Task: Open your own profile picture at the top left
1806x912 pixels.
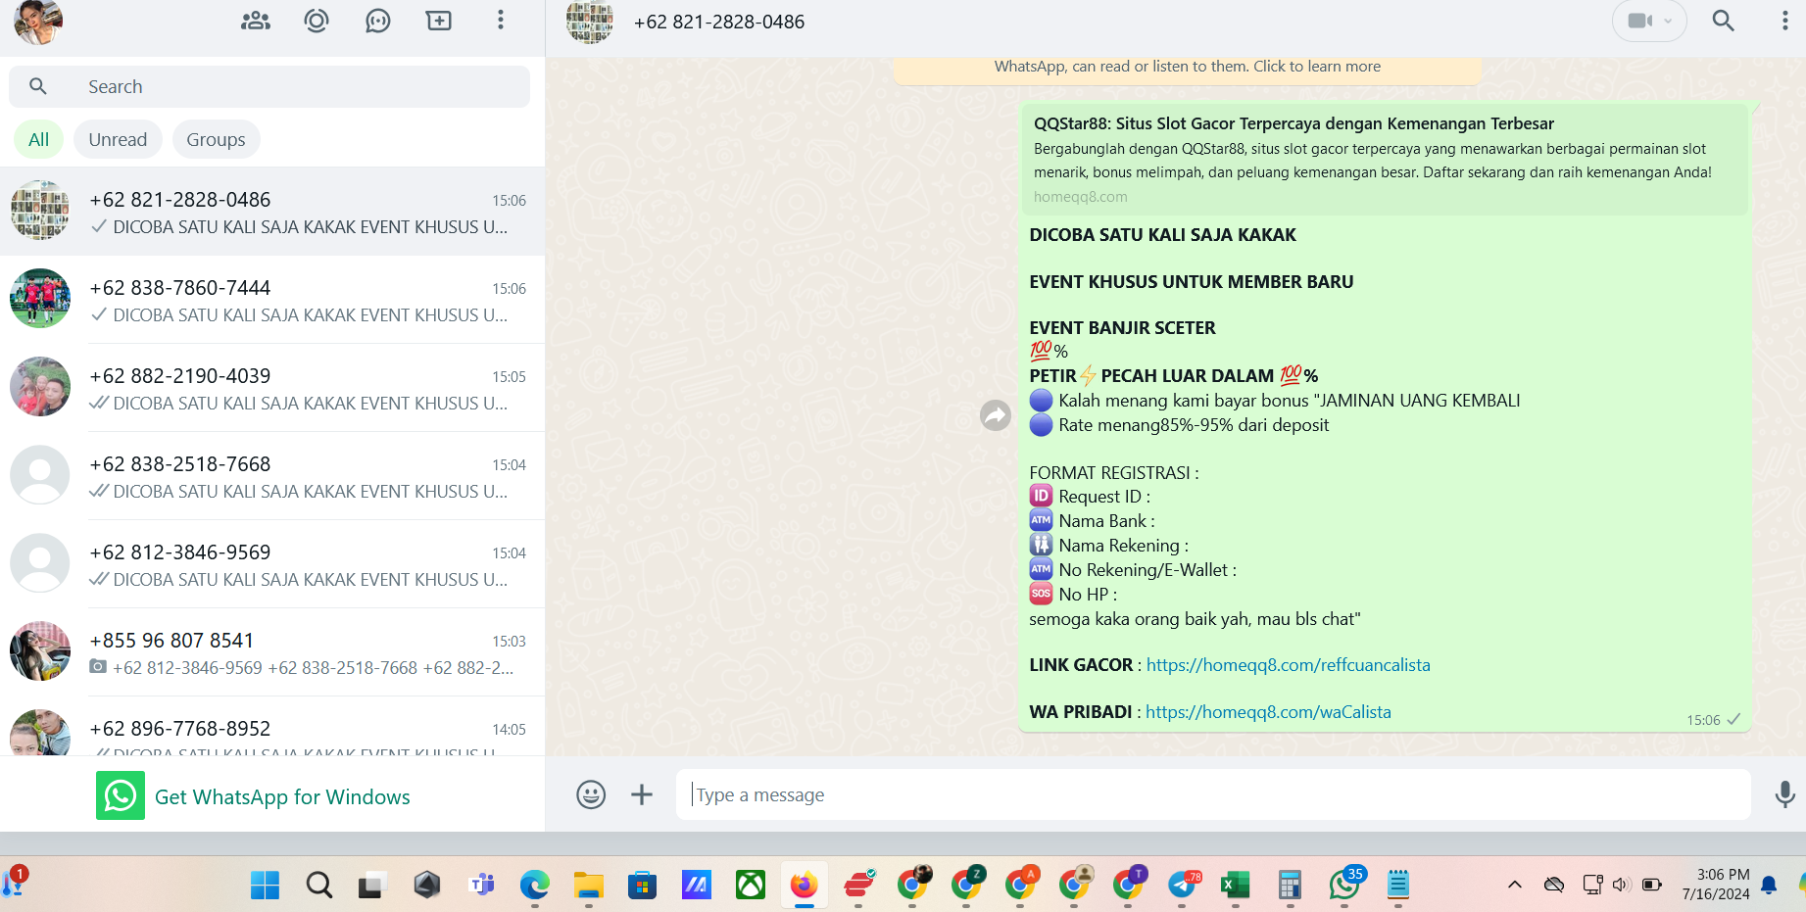Action: (38, 22)
